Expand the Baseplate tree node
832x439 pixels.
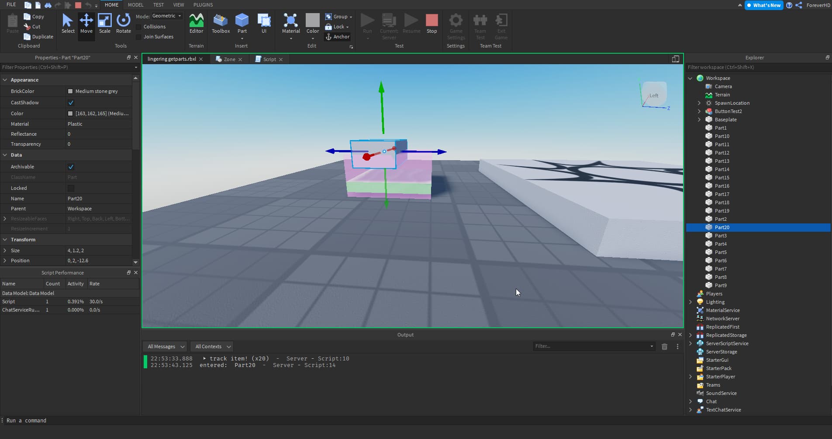point(699,120)
